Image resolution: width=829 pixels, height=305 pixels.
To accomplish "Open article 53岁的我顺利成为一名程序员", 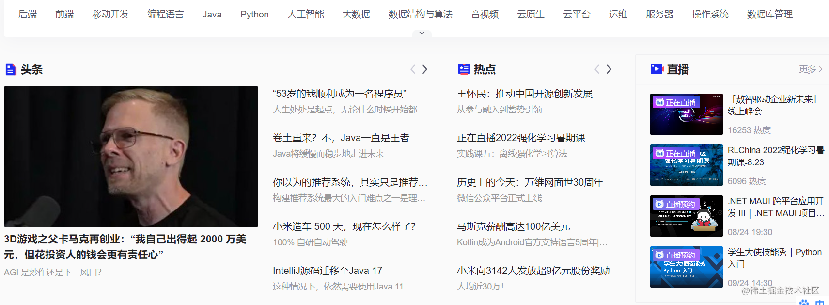I will tap(340, 94).
